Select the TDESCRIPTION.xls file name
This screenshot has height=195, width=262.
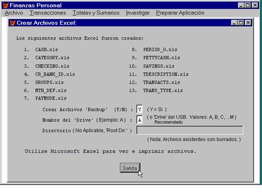(166, 74)
